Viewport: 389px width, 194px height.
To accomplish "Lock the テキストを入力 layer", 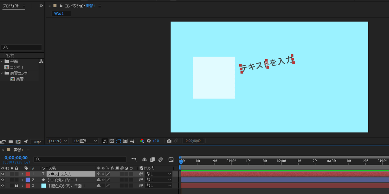I will 16,174.
